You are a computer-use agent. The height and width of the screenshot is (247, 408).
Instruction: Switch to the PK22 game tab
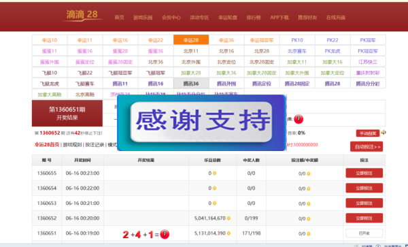coord(333,40)
